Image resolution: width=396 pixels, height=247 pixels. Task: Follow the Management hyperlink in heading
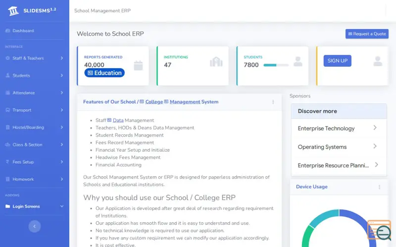(185, 102)
